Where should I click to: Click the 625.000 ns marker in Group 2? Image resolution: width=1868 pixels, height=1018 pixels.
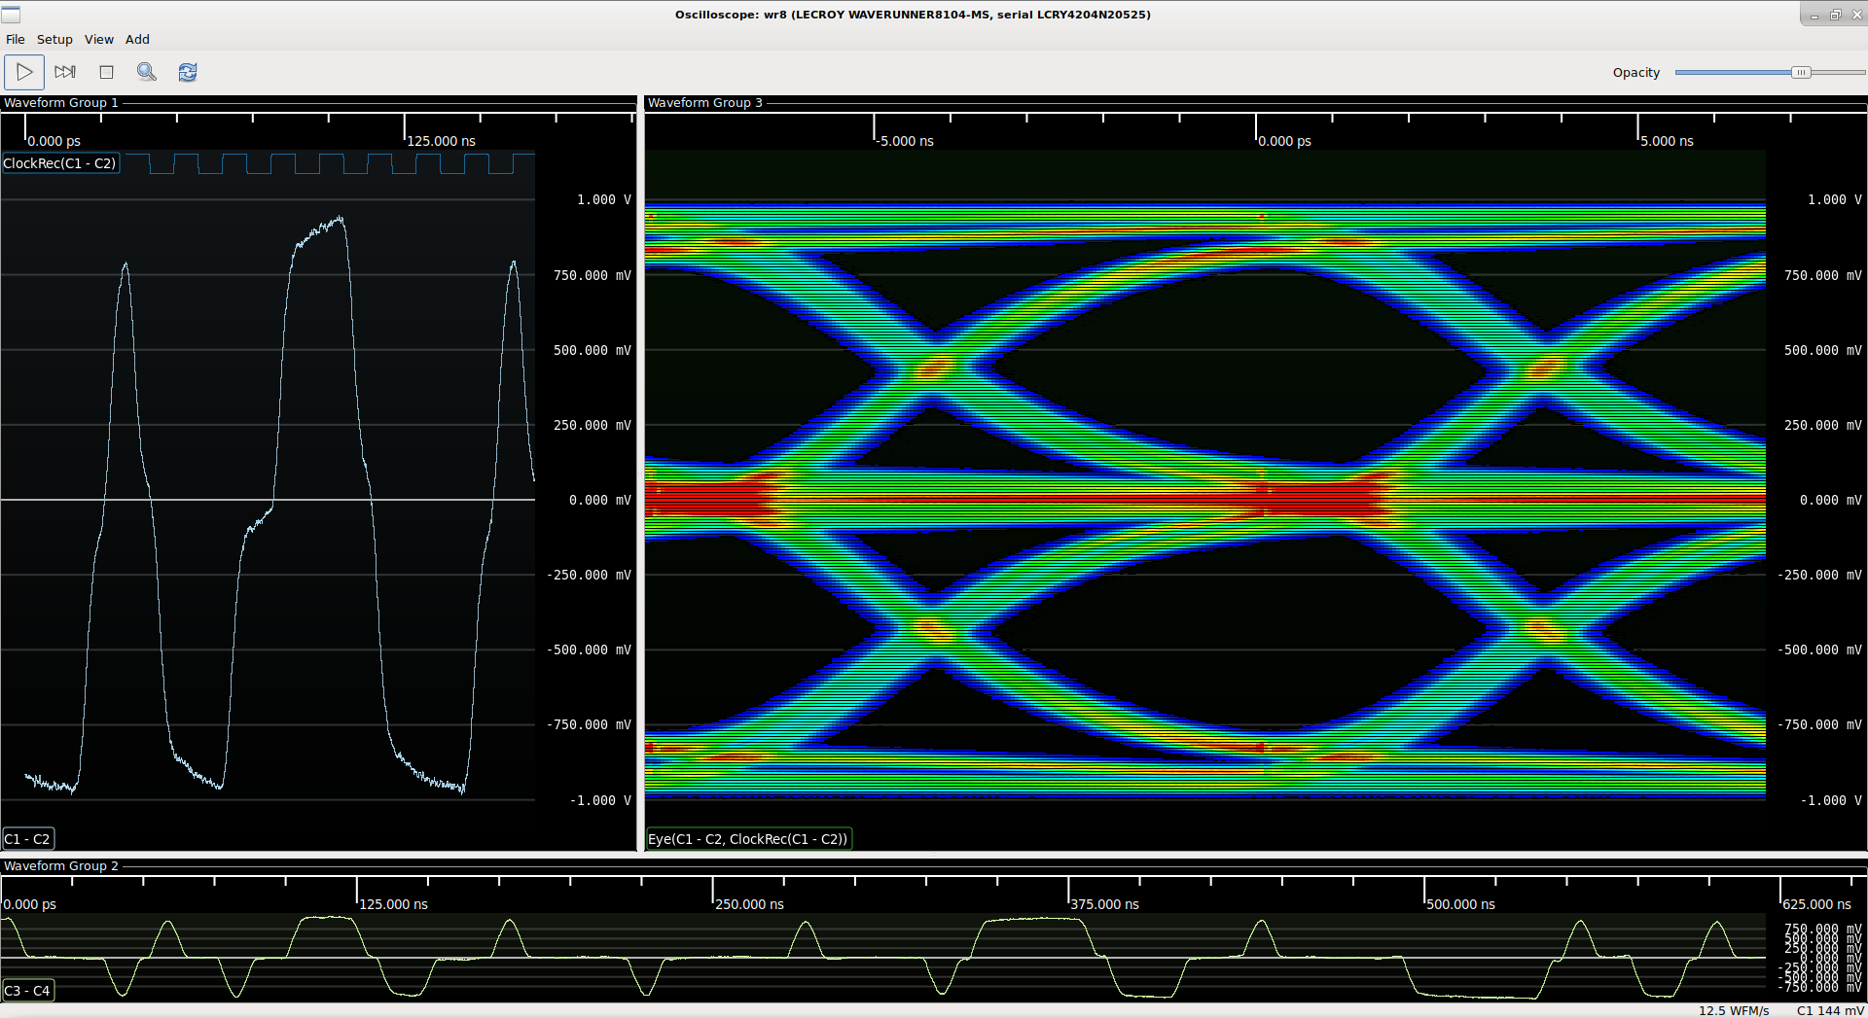[1816, 904]
